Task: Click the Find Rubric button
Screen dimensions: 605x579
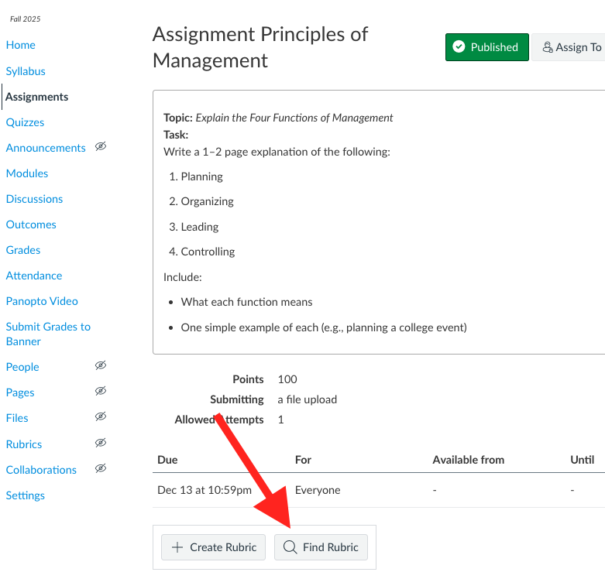Action: (321, 547)
